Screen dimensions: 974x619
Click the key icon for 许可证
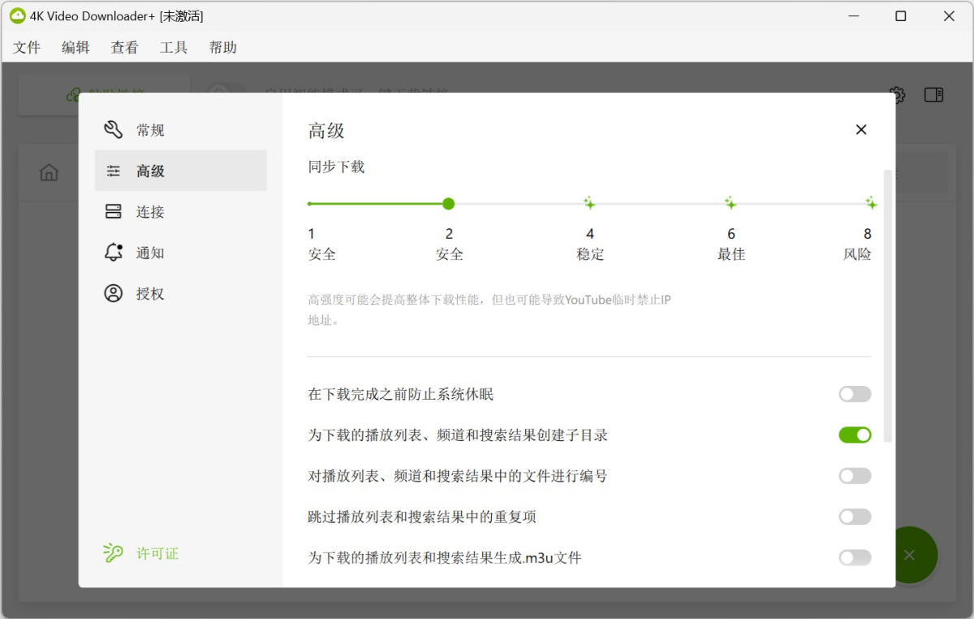(x=114, y=553)
